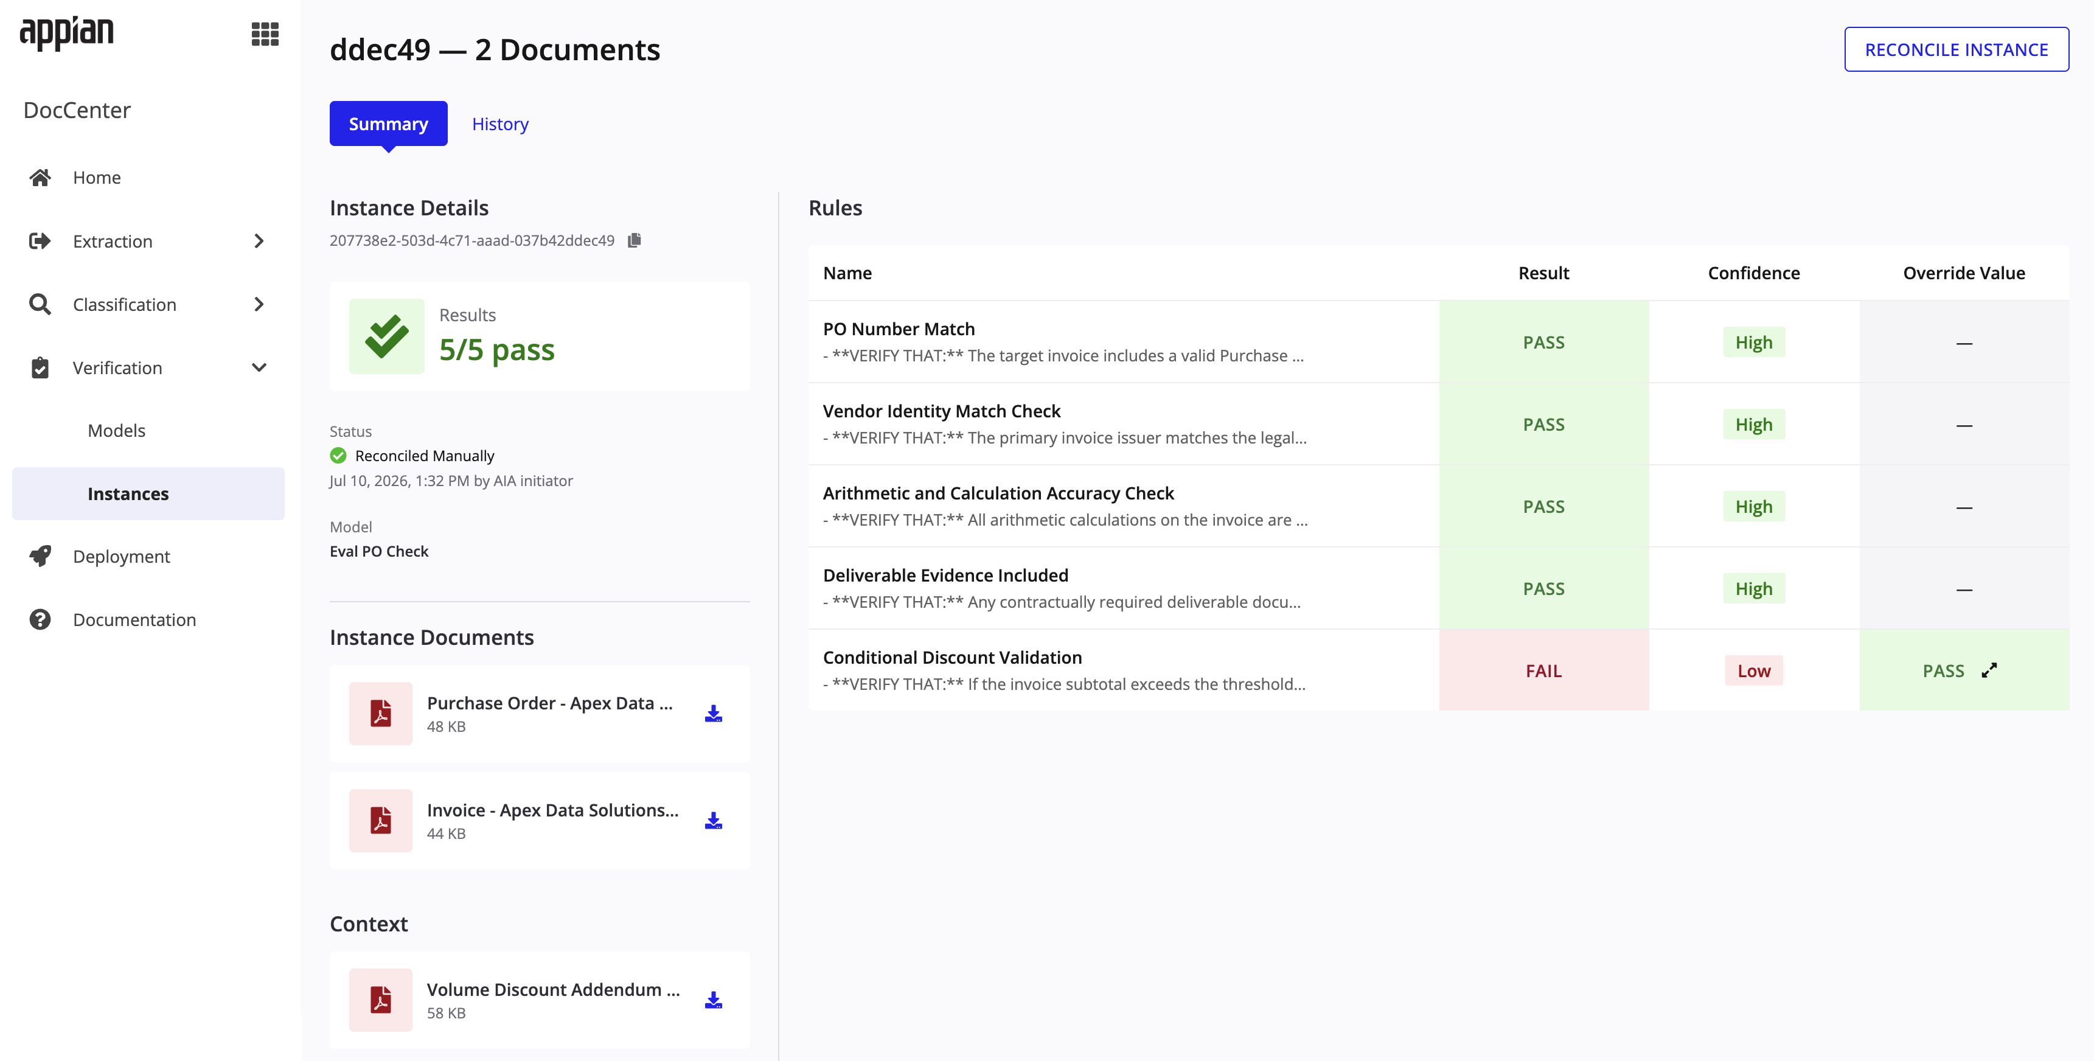
Task: Open the app grid launcher icon
Action: pos(265,34)
